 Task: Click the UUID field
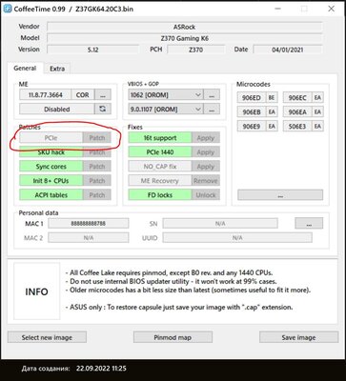click(237, 237)
